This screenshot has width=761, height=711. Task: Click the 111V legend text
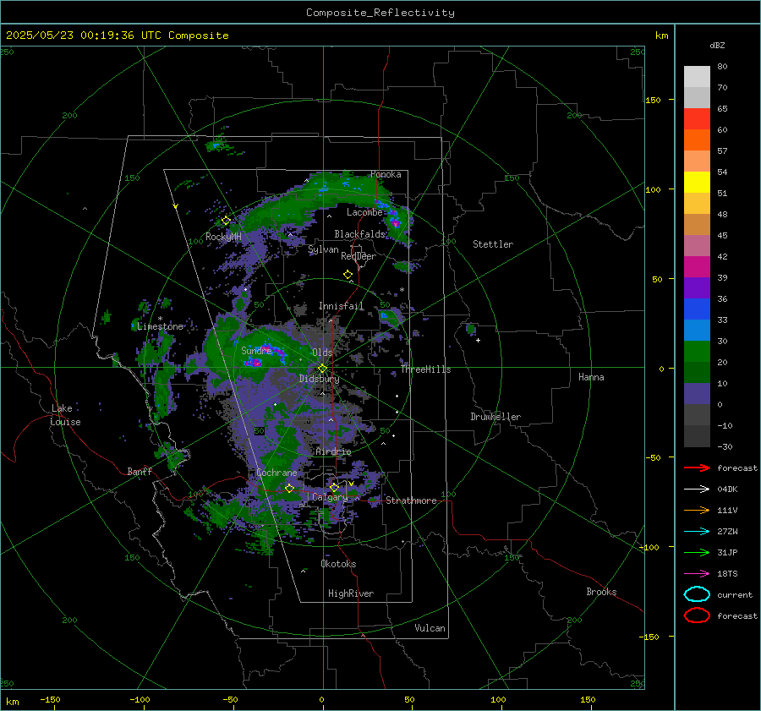(x=727, y=510)
